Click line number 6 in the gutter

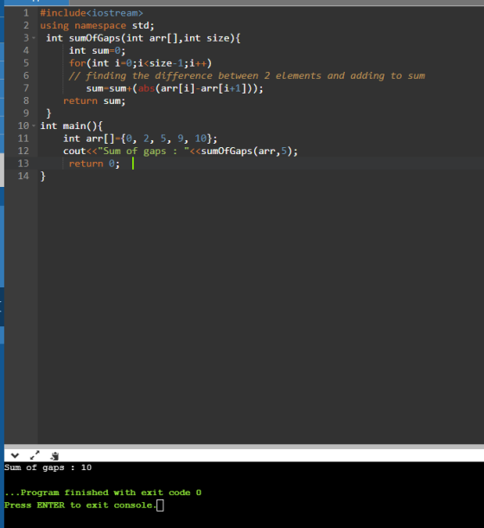26,76
